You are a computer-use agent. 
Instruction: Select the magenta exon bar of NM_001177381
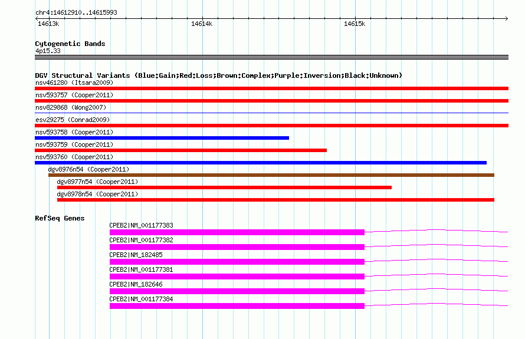click(x=237, y=277)
